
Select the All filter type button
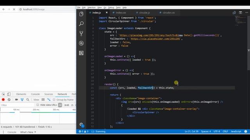click(x=60, y=105)
